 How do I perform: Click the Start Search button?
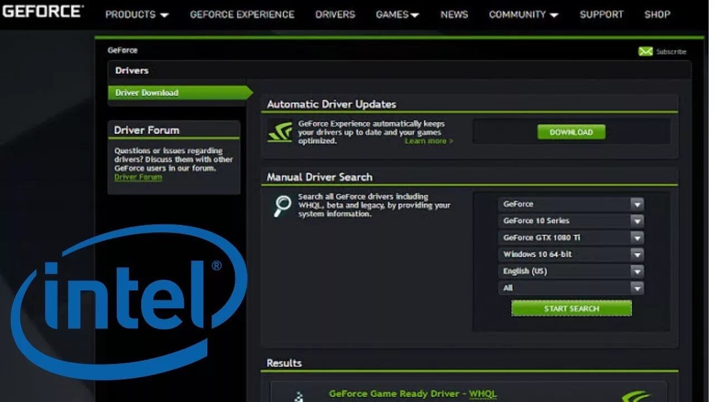571,308
